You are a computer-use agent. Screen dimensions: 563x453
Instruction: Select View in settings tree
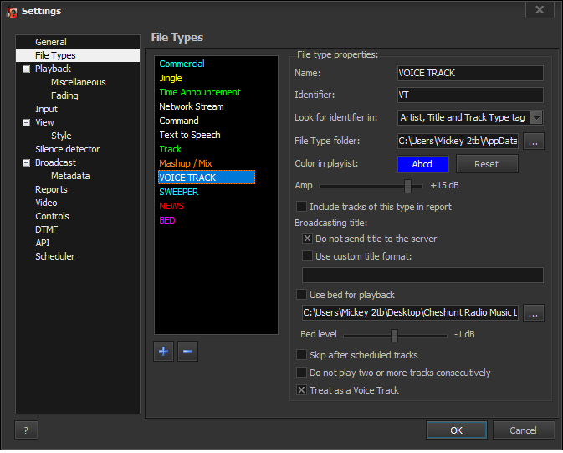[x=44, y=122]
